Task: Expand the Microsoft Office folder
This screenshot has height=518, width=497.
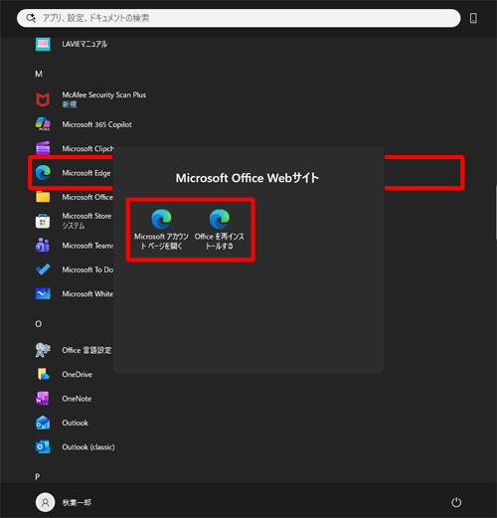Action: [x=75, y=197]
